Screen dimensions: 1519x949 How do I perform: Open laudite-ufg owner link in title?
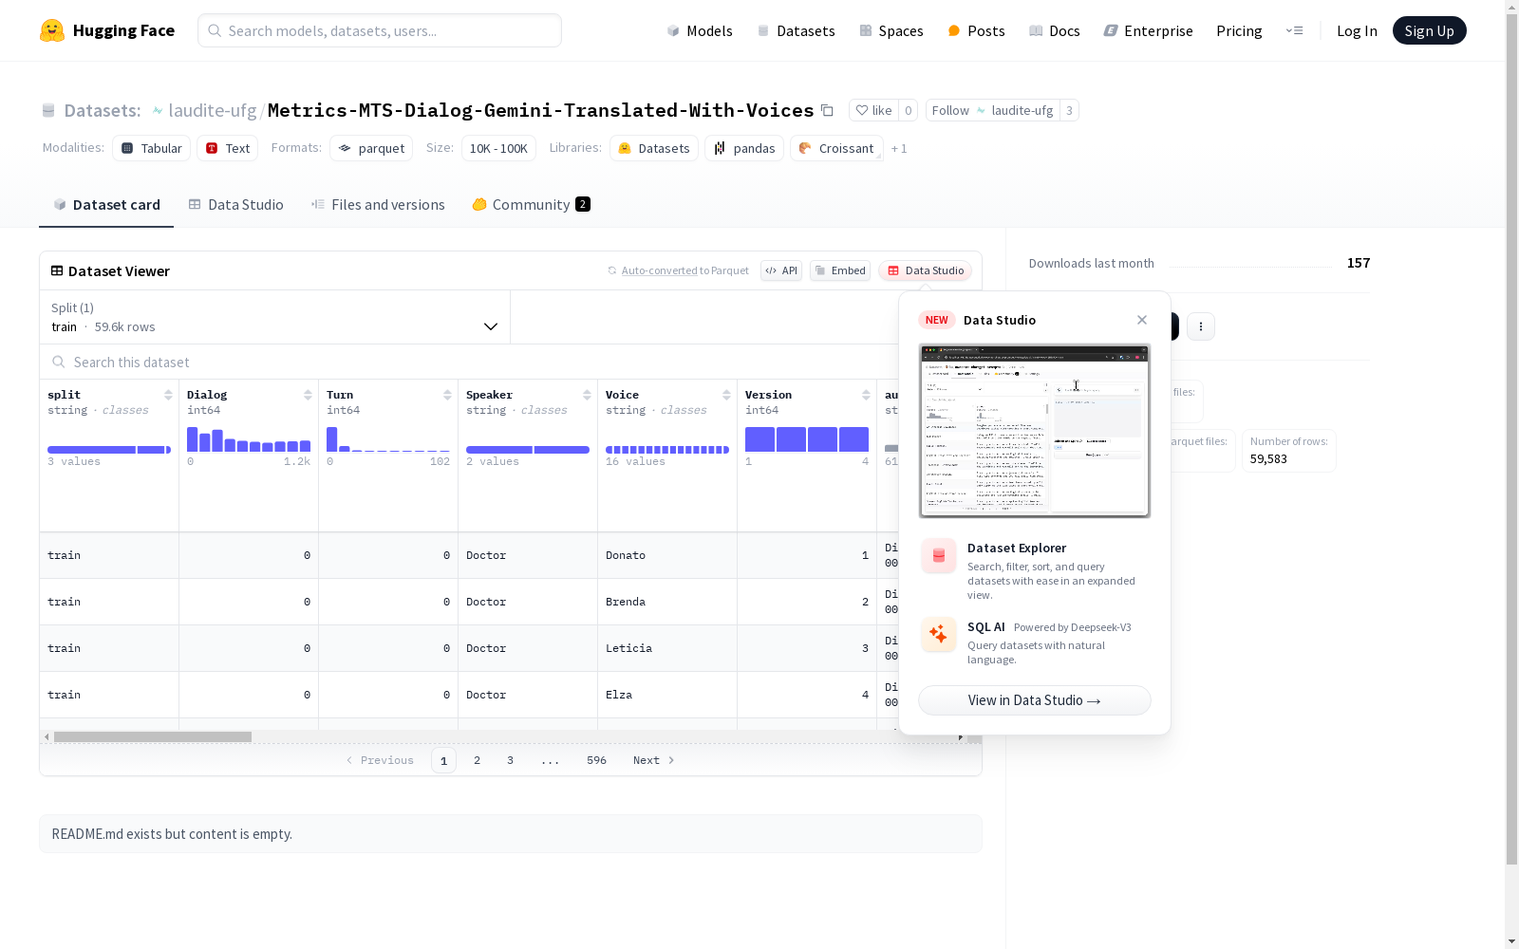(212, 110)
